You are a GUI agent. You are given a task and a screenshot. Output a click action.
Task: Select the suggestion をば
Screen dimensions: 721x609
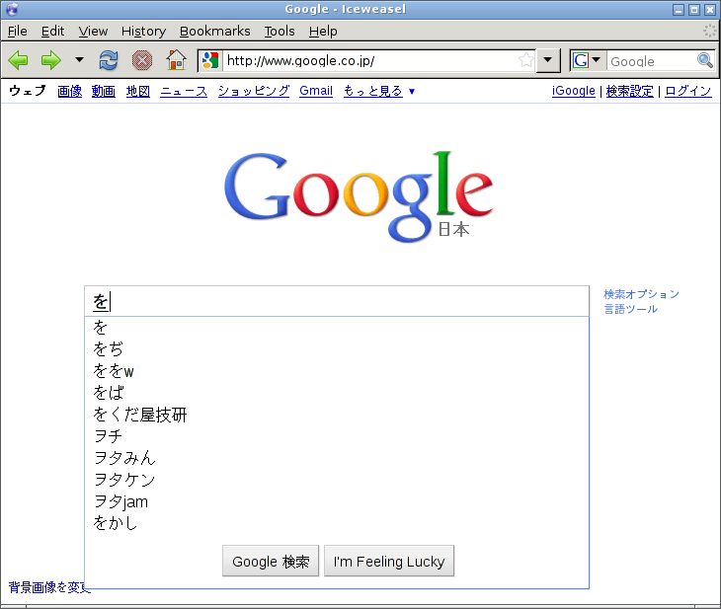click(x=337, y=393)
